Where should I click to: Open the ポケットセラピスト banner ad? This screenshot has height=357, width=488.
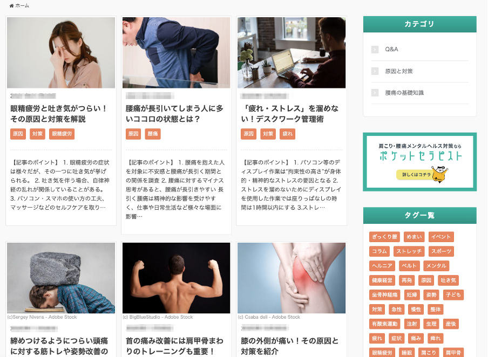pos(419,162)
